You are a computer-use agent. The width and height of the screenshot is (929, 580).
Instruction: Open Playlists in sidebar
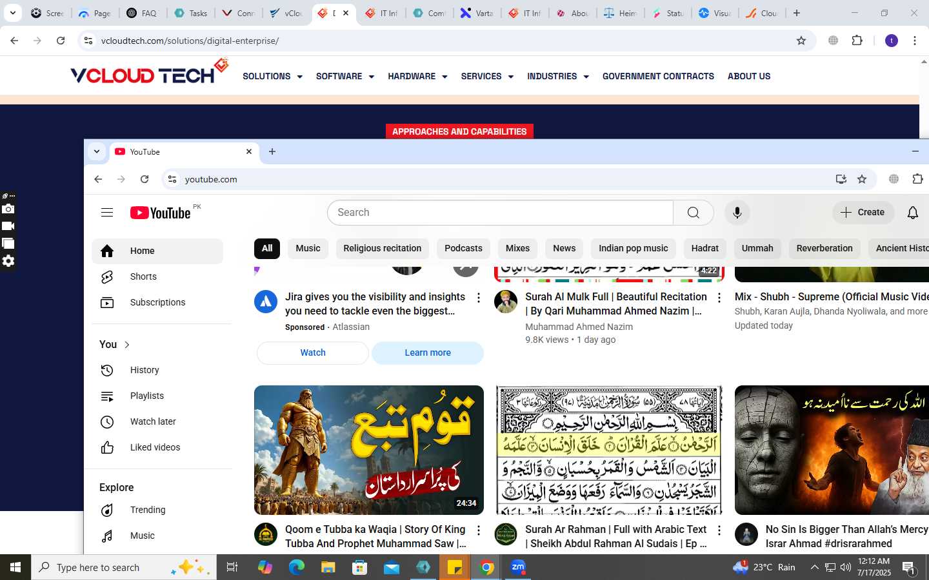[x=157, y=396]
